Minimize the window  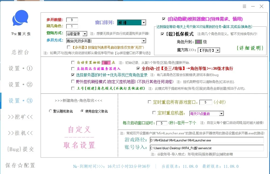point(253,6)
